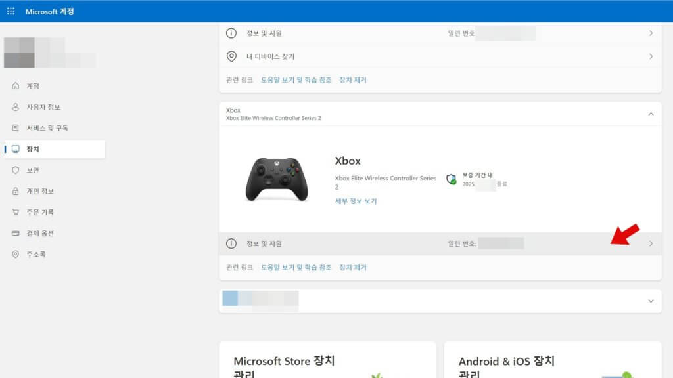
Task: Click 장치 제거 link under Xbox card
Action: coord(353,268)
